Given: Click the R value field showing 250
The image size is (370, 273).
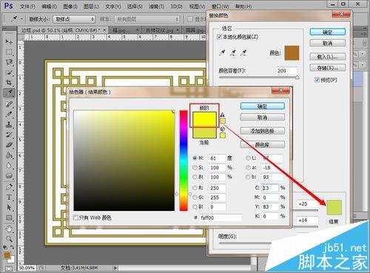Looking at the screenshot, I should pos(217,188).
